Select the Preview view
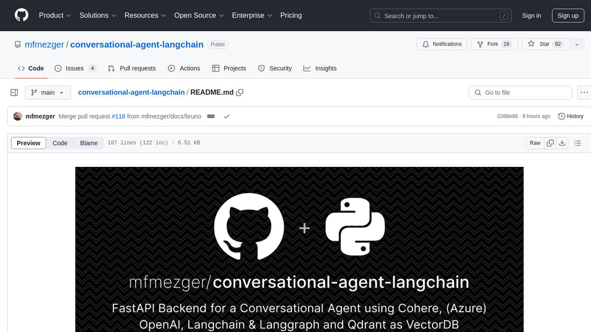 [x=29, y=143]
